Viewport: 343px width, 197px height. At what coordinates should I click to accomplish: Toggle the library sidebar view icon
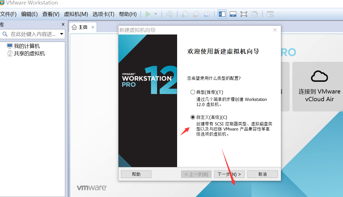[222, 14]
